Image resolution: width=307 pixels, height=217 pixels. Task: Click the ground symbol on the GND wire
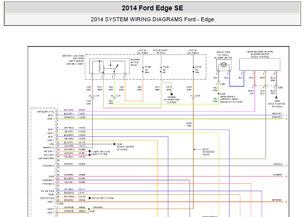[x=114, y=144]
